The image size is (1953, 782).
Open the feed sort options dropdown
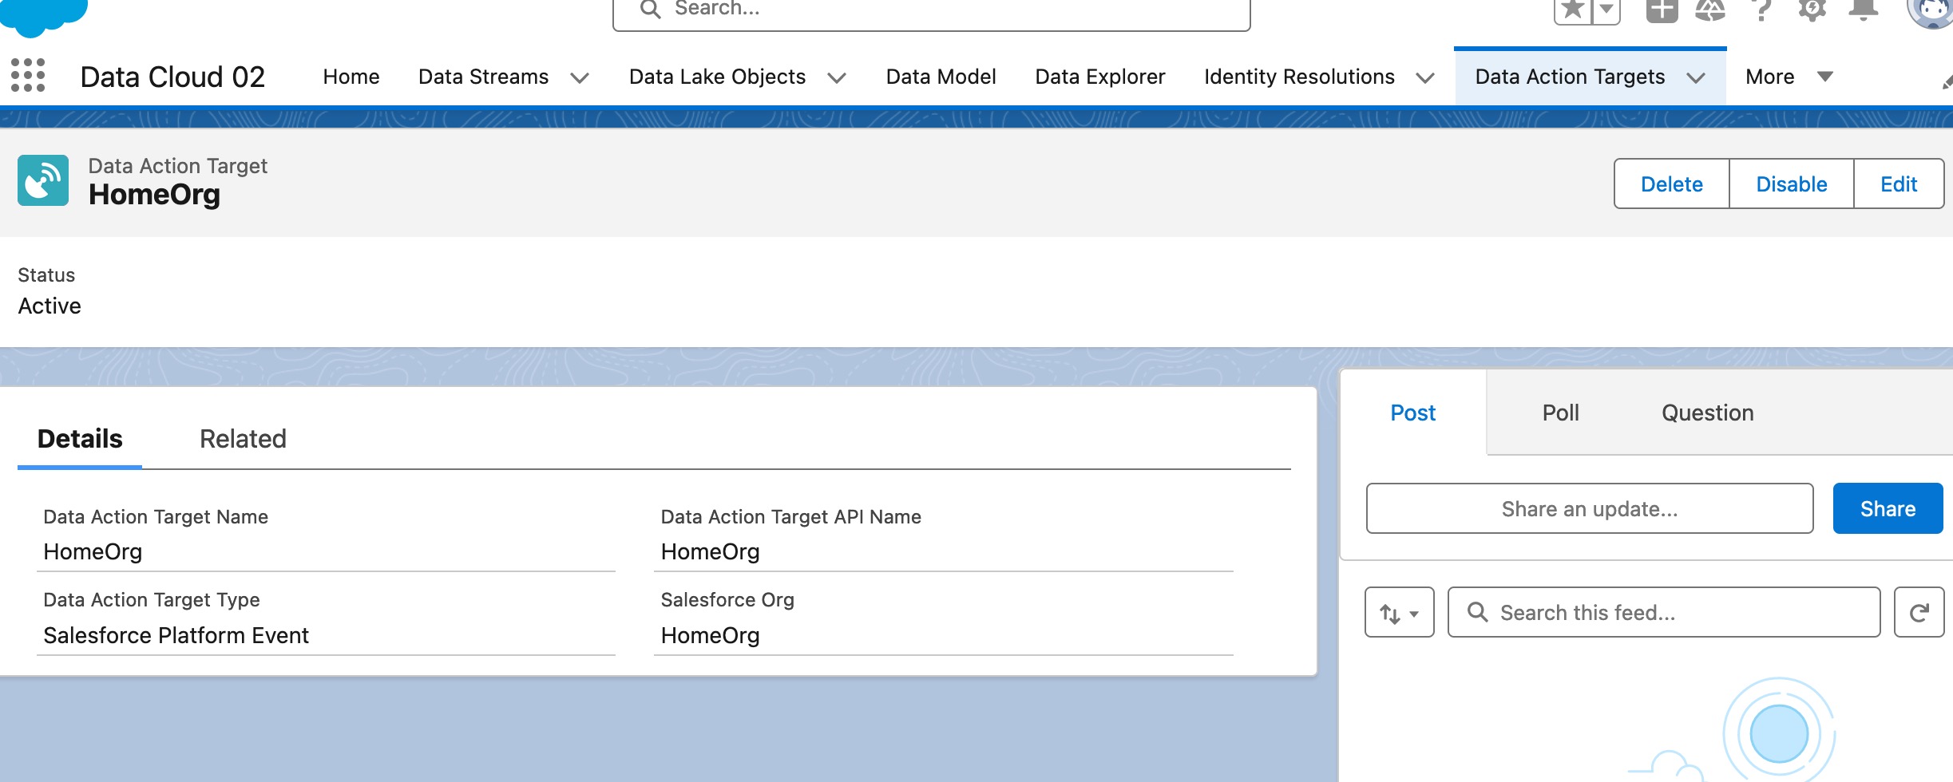click(x=1399, y=612)
